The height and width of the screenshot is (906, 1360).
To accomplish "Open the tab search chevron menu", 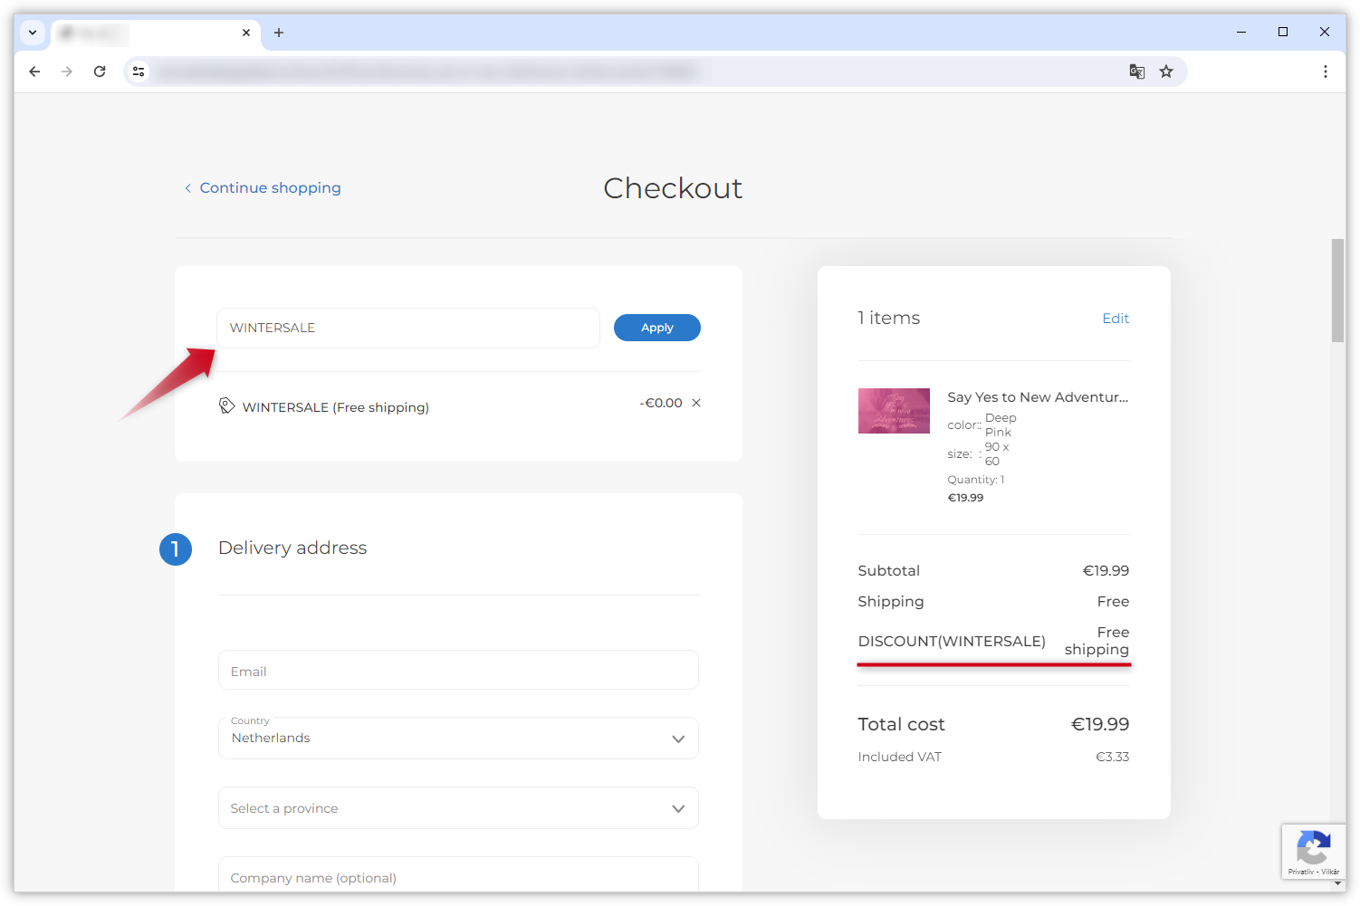I will click(33, 32).
